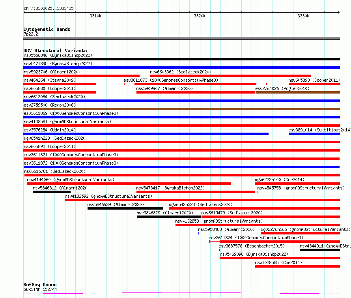Select the brown esv2764026 variant bar
The height and width of the screenshot is (298, 351).
298,92
